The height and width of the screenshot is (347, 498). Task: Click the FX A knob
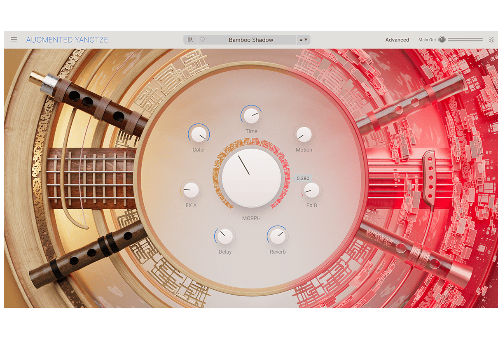tap(191, 190)
